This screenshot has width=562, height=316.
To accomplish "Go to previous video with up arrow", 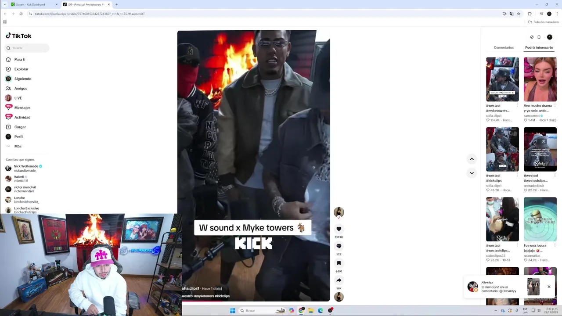I will click(x=472, y=159).
